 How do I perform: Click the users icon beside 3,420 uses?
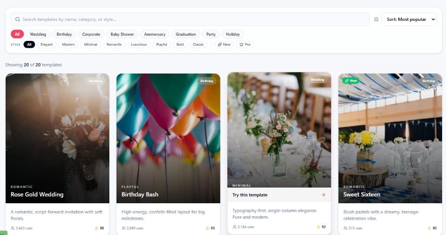13,228
